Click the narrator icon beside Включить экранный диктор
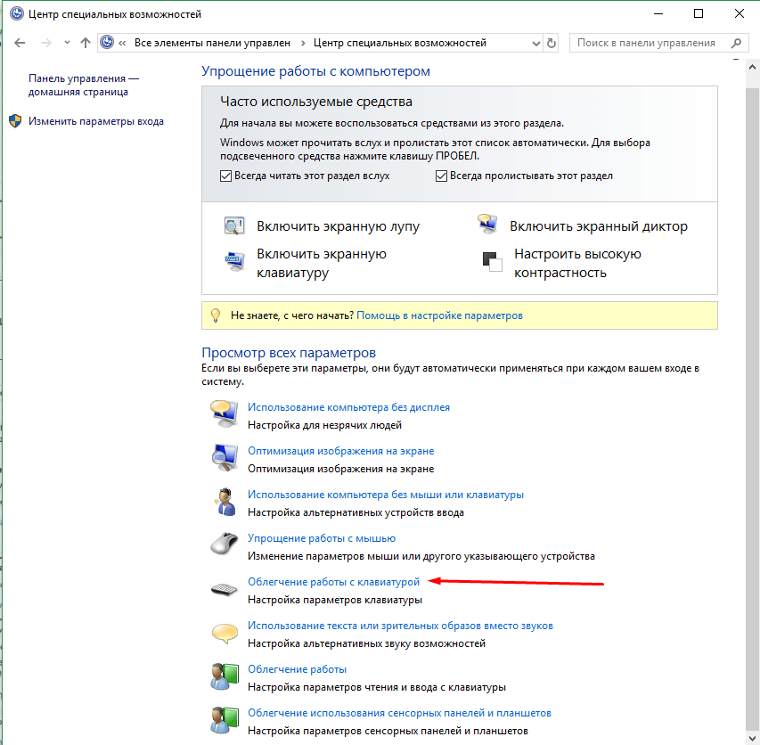Image resolution: width=760 pixels, height=745 pixels. [487, 224]
